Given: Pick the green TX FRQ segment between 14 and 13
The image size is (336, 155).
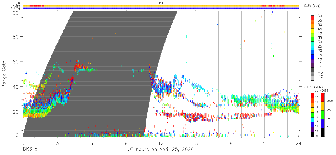Looking at the screenshot, I should point(312,115).
